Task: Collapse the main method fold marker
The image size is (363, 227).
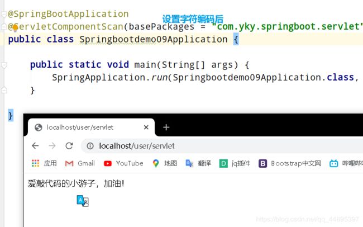Action: tap(4, 65)
